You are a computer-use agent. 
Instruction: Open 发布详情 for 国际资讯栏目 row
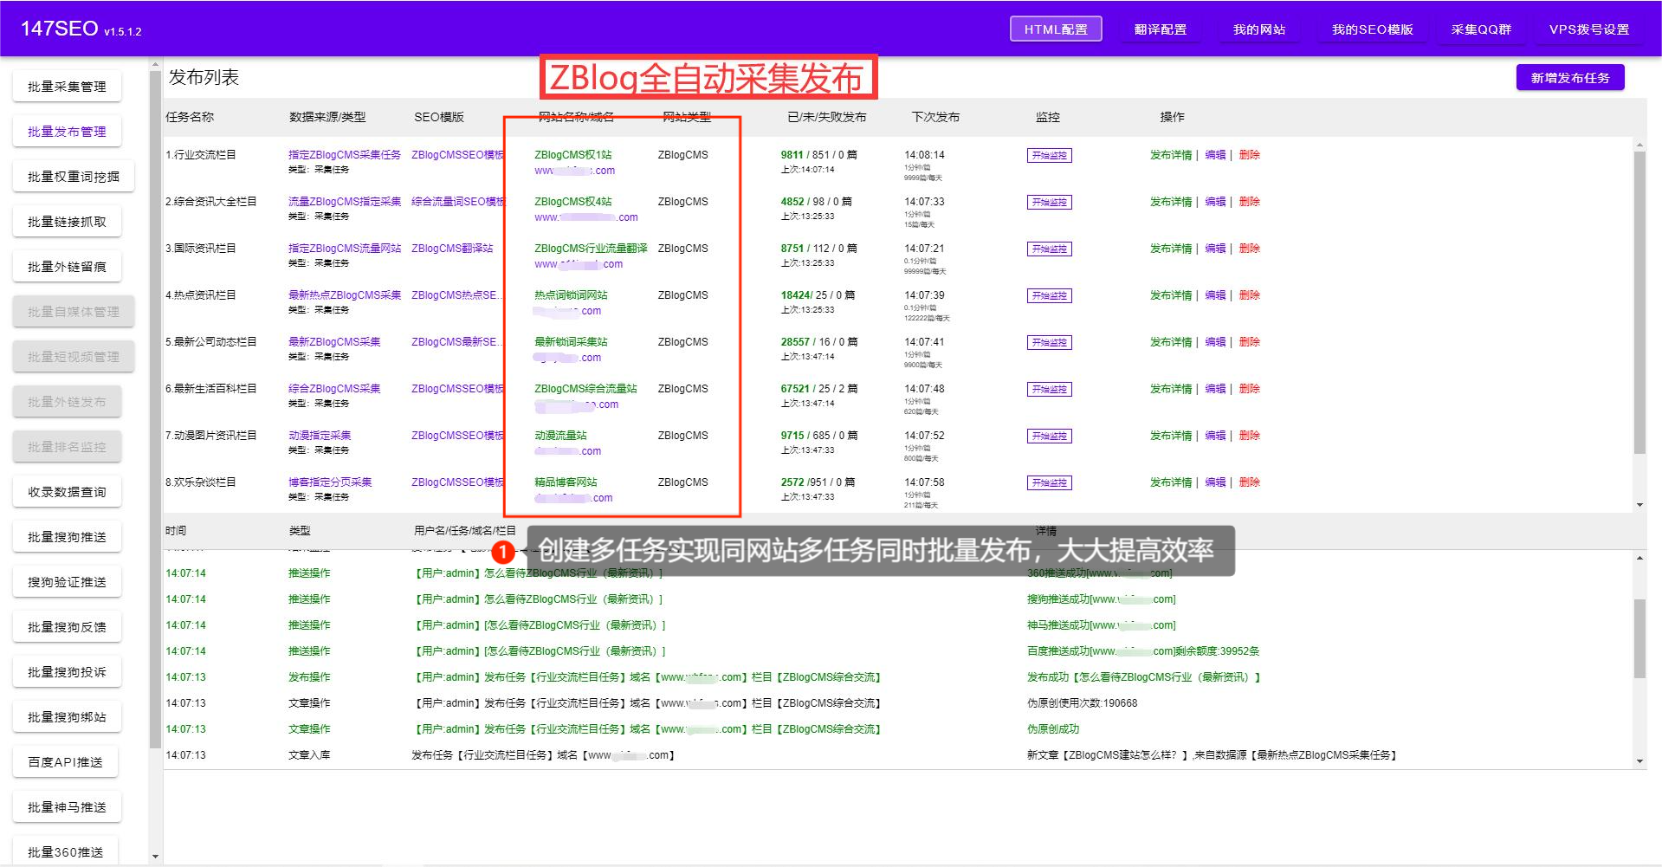[1171, 249]
